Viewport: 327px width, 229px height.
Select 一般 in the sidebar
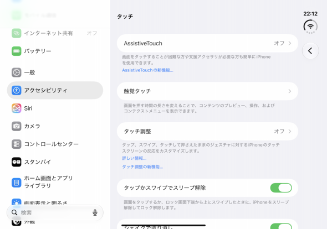pyautogui.click(x=55, y=72)
